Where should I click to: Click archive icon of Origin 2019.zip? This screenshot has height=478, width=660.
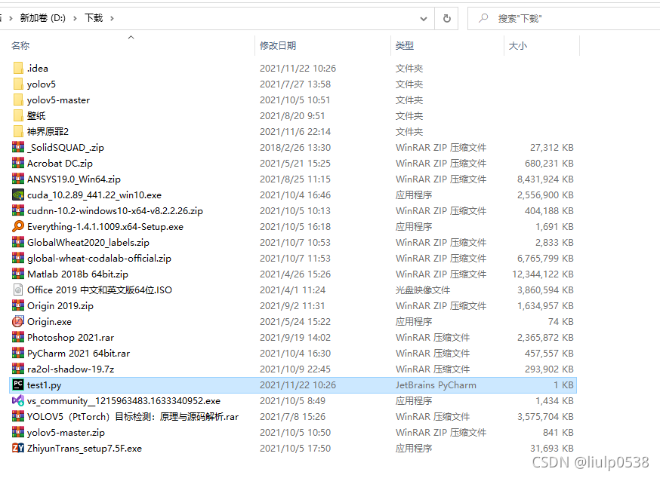(x=18, y=305)
